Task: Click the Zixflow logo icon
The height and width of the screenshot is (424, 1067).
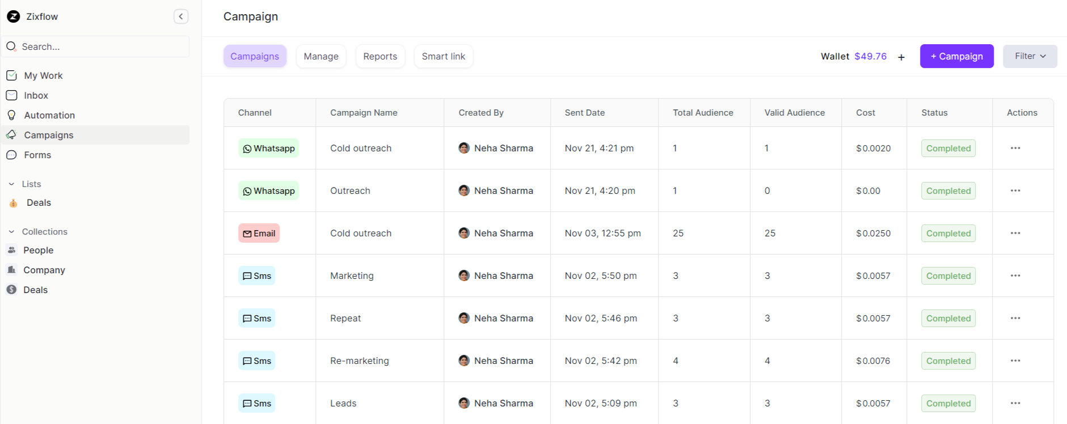Action: point(13,16)
